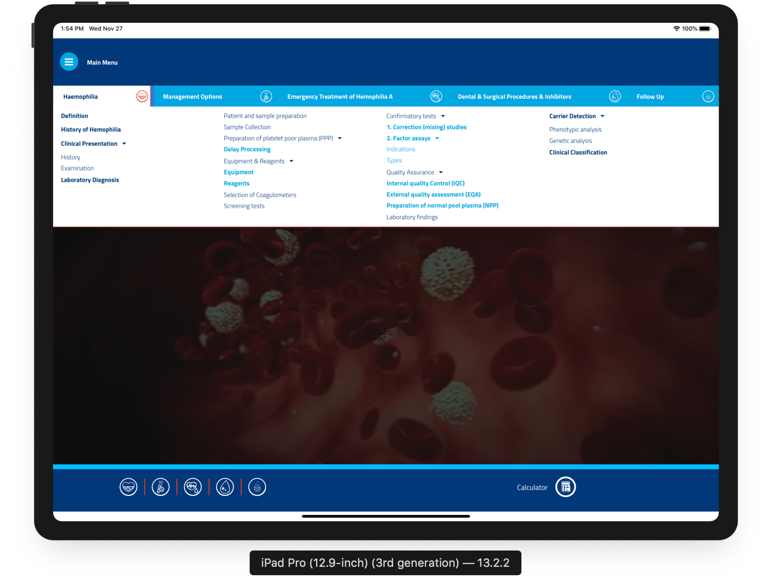Open Indications under Factor assays
Image resolution: width=773 pixels, height=579 pixels.
[x=401, y=150]
